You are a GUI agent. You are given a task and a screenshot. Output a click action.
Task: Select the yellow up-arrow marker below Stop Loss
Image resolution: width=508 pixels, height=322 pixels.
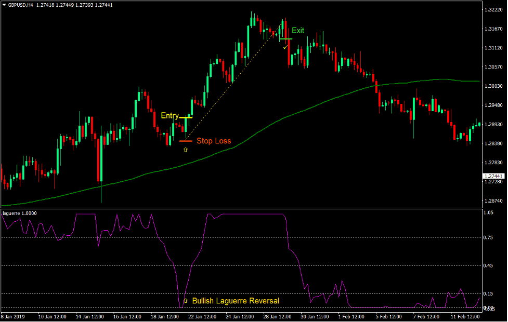pyautogui.click(x=186, y=149)
